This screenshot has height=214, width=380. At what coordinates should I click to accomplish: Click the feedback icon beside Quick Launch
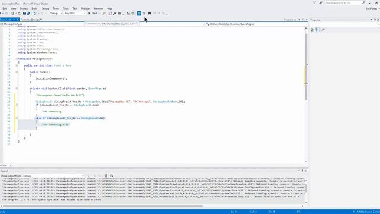point(321,2)
